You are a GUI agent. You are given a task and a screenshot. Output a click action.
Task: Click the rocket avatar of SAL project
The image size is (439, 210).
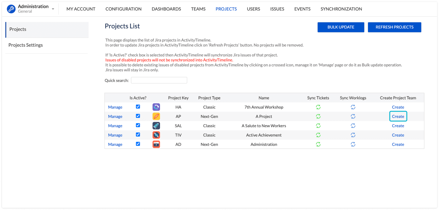click(x=156, y=125)
